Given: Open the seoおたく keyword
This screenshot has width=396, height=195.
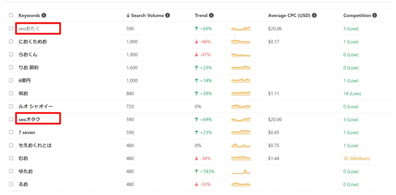Looking at the screenshot, I should point(29,29).
